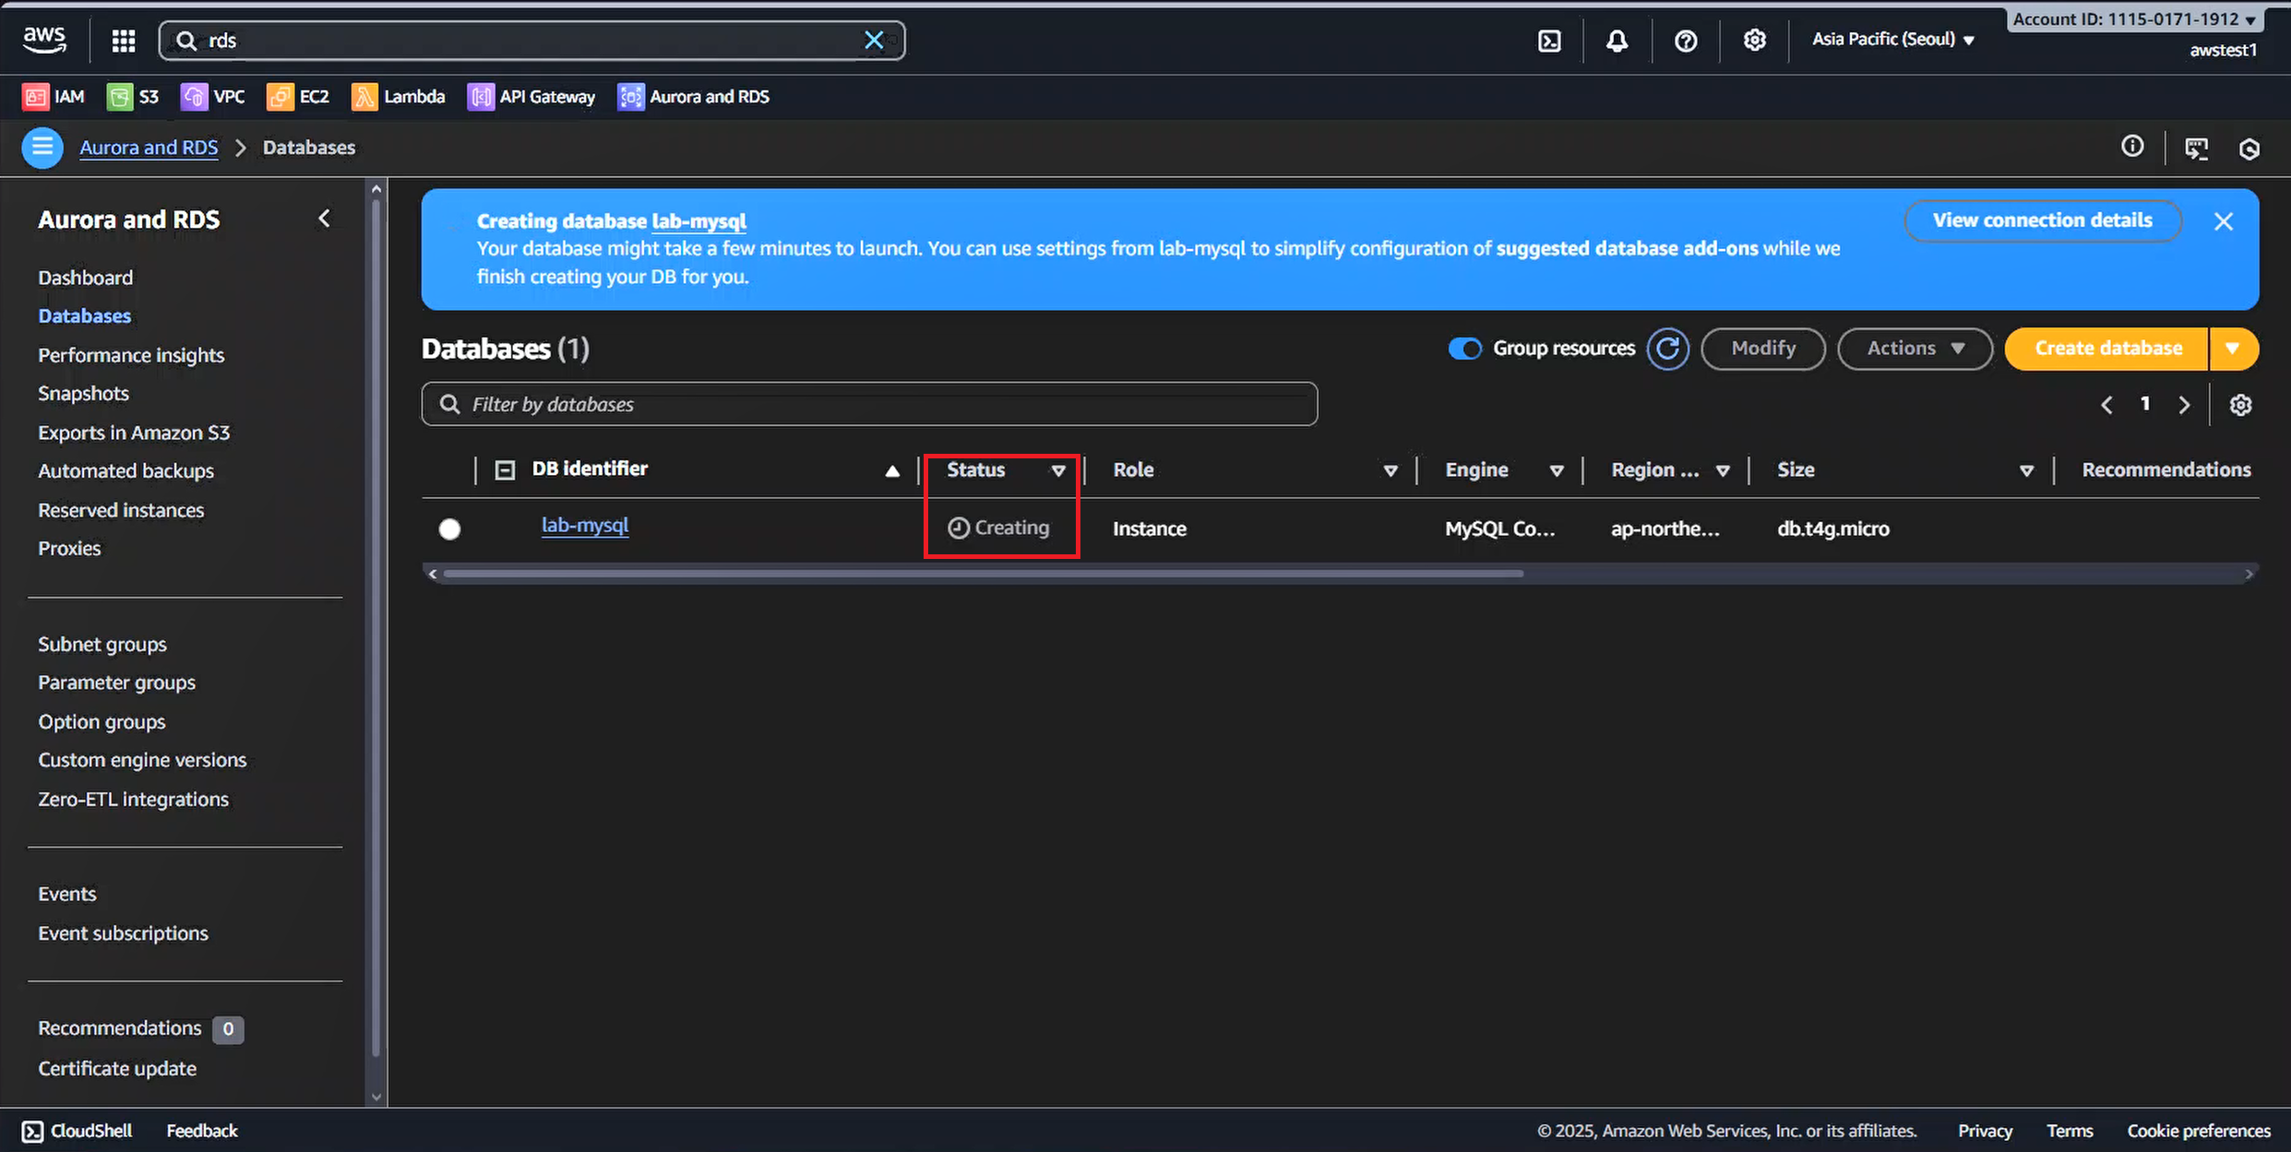Open the Asia Pacific (Seoul) region selector
2291x1152 pixels.
pyautogui.click(x=1891, y=40)
